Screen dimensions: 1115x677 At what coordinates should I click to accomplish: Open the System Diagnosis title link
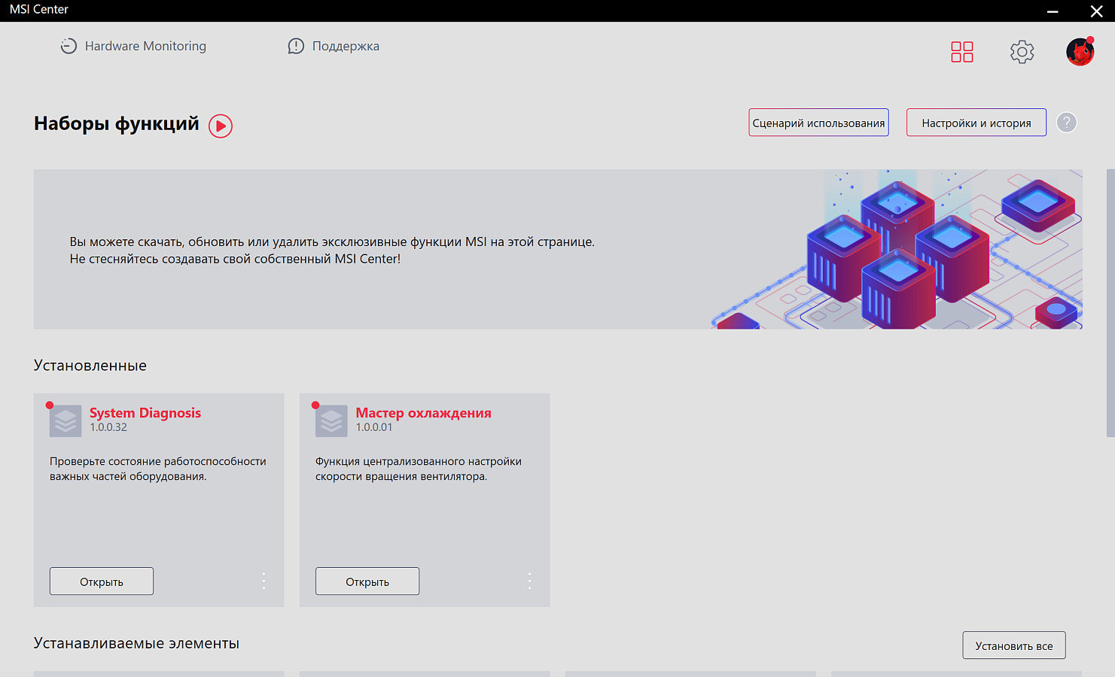145,413
